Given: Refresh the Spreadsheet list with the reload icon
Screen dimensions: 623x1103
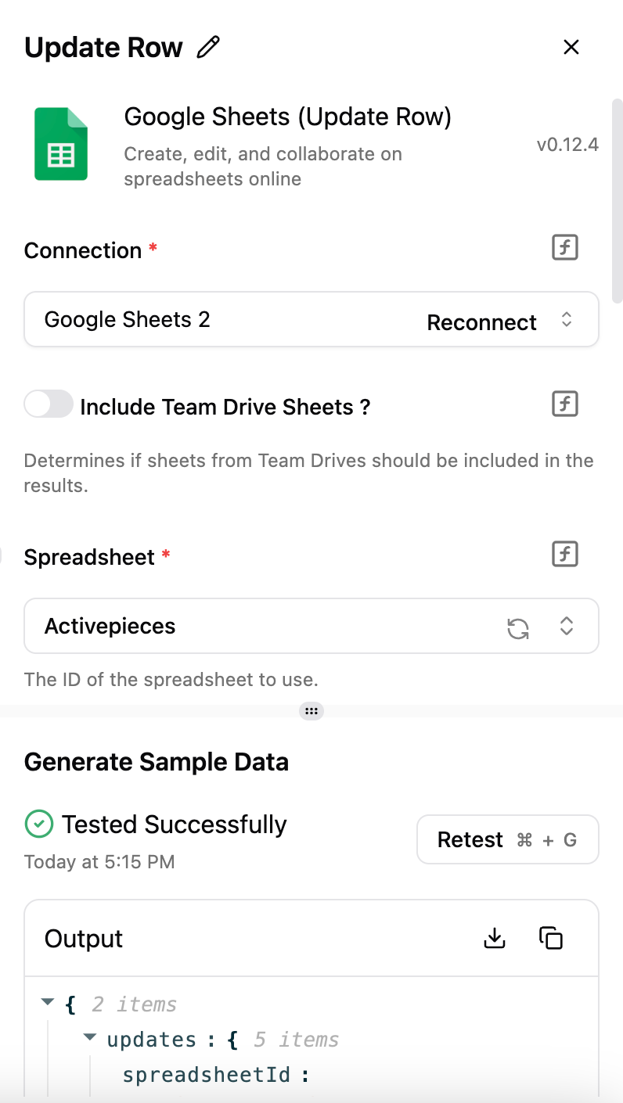Looking at the screenshot, I should click(518, 627).
